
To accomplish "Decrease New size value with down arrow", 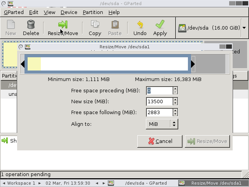I will (x=175, y=103).
